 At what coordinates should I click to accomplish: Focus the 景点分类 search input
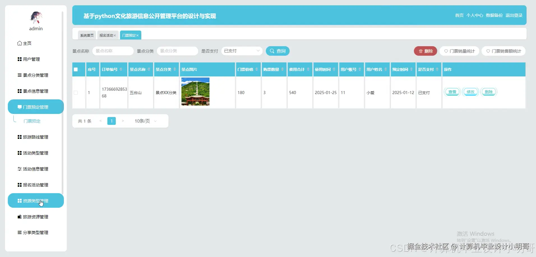[177, 51]
